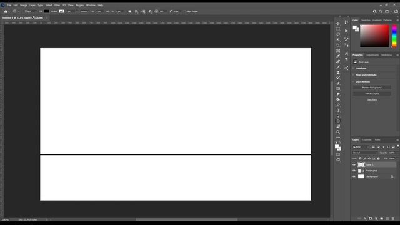Switch to the Channels tab
Image resolution: width=400 pixels, height=225 pixels.
click(367, 140)
